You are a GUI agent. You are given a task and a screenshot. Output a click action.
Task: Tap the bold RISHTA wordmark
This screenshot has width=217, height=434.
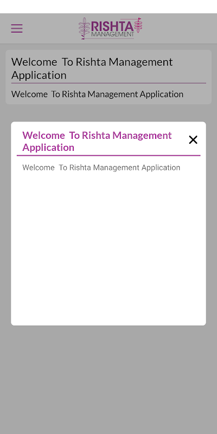pos(112,27)
